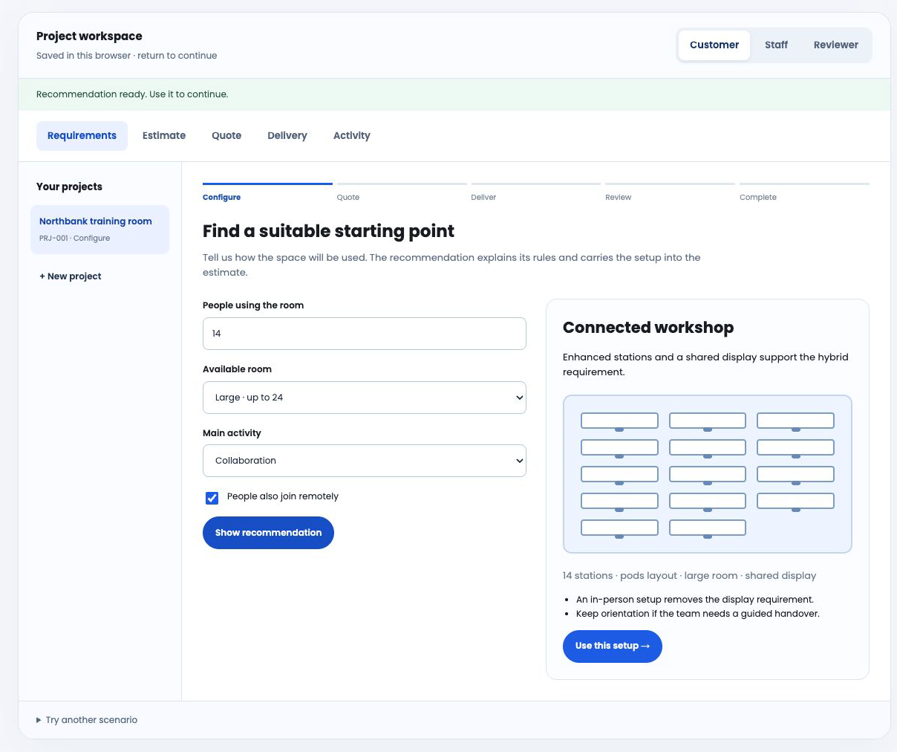Click Use this setup button
The image size is (897, 752).
click(x=613, y=646)
